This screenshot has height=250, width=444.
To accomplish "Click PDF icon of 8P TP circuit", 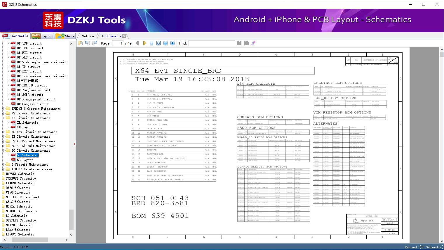I will (13, 67).
